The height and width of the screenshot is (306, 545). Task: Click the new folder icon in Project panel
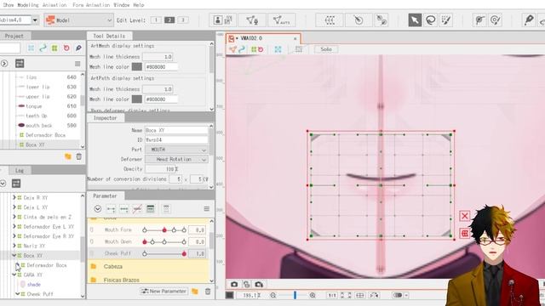[x=68, y=156]
